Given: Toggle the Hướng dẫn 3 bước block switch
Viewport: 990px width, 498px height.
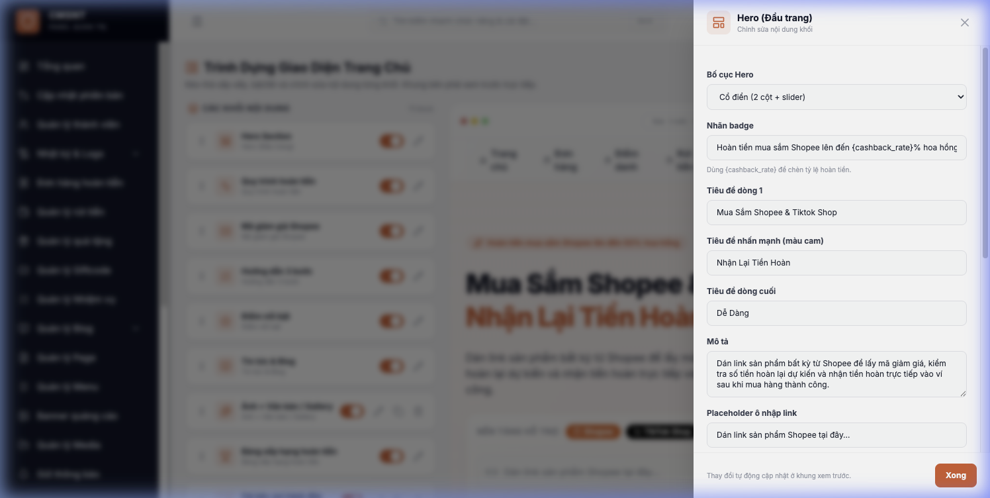Looking at the screenshot, I should tap(391, 276).
